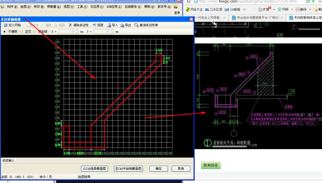Screen dimensions: 322x183
Task: Click 清除多边形 to clear the polygon
Action: coord(79,25)
